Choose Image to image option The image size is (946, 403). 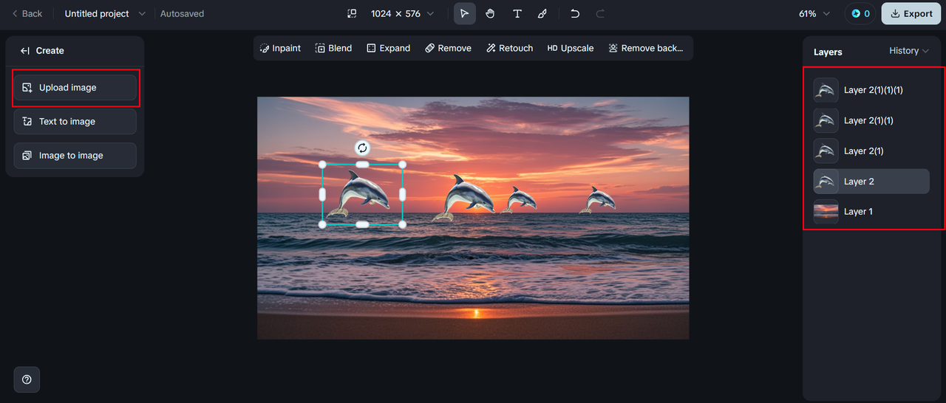point(75,155)
